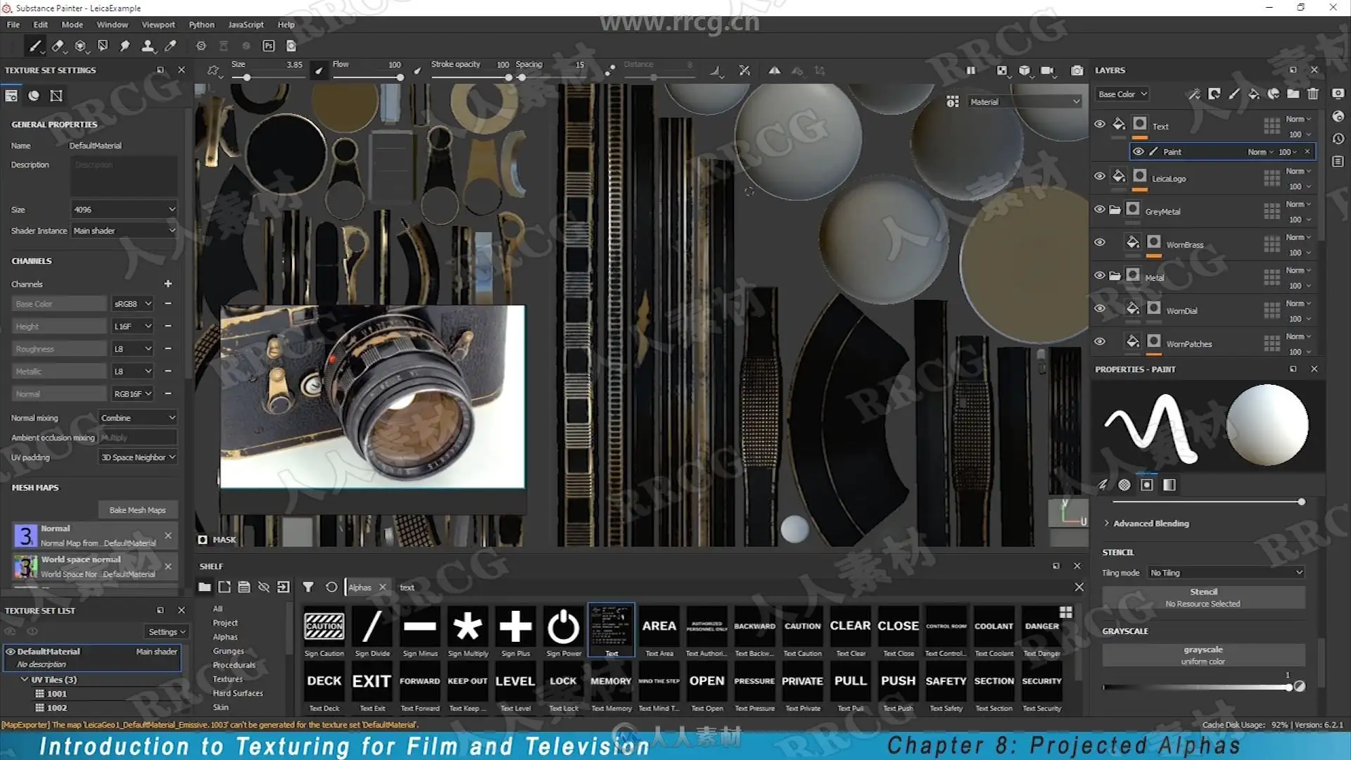Open the Python menu
This screenshot has width=1351, height=760.
[x=201, y=25]
